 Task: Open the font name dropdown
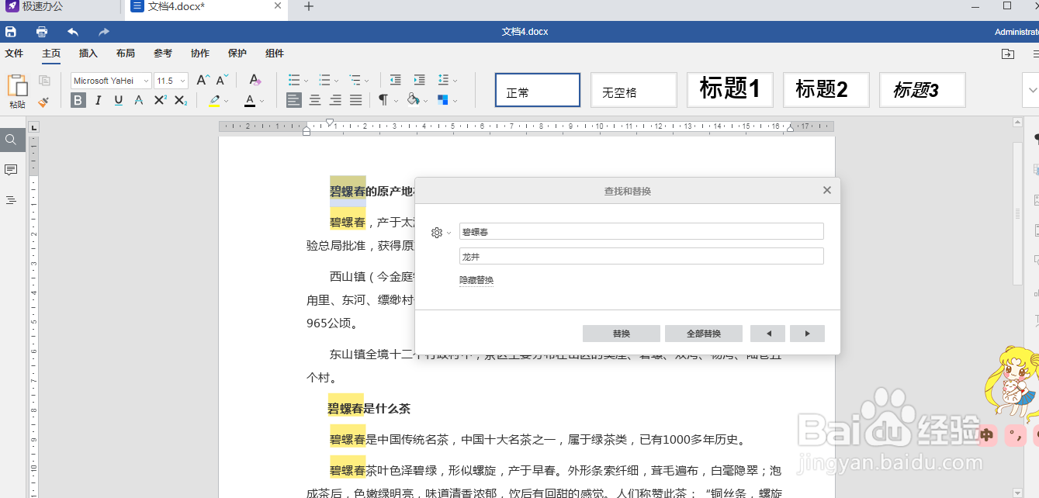(x=144, y=80)
